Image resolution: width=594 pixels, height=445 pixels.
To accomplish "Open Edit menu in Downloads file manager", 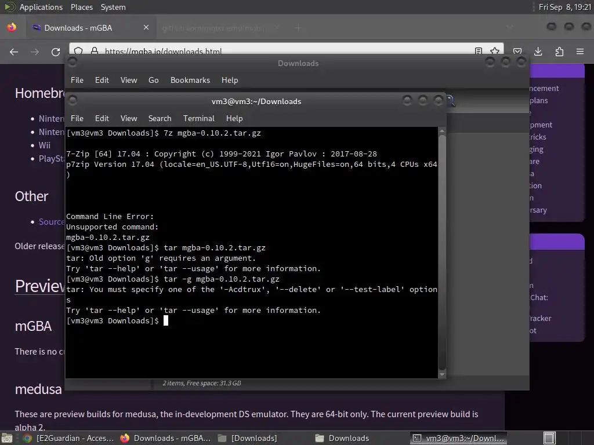I will point(102,80).
